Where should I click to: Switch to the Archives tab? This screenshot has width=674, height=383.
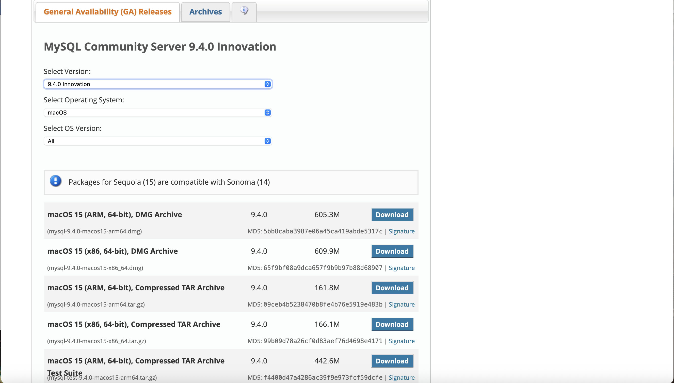click(205, 12)
